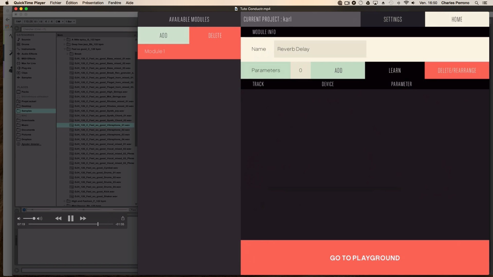Screen dimensions: 493x277
Task: Click the GO TO PLAYGROUND button
Action: pyautogui.click(x=365, y=258)
